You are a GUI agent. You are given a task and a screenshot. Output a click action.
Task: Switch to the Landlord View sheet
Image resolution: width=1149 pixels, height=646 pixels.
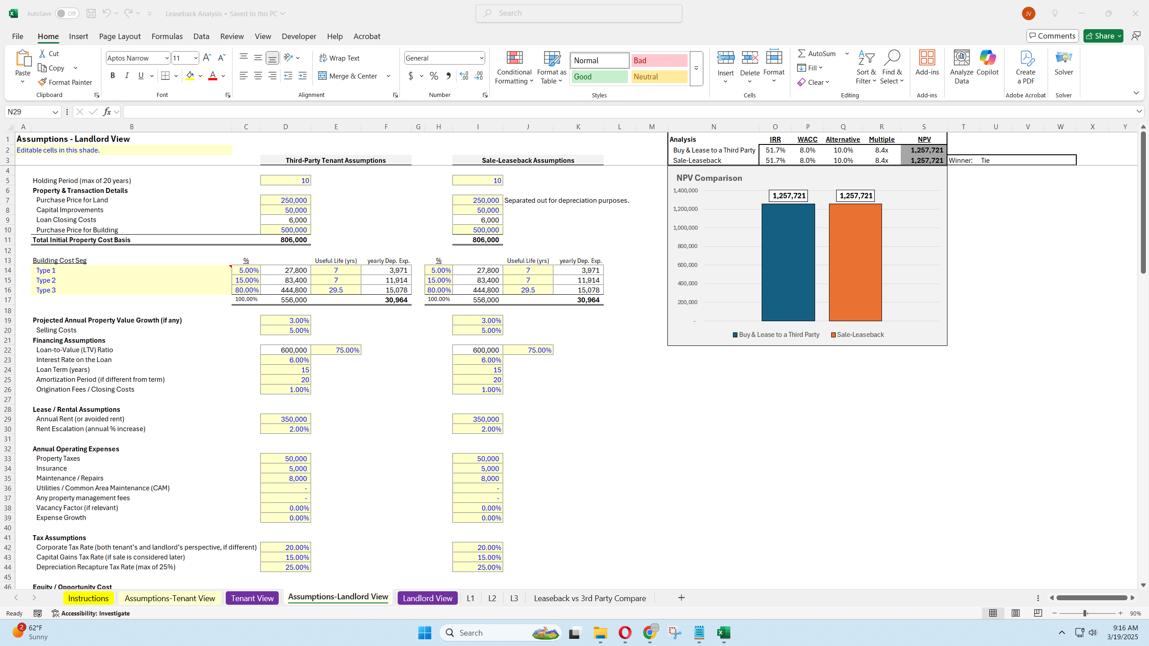[x=427, y=598]
